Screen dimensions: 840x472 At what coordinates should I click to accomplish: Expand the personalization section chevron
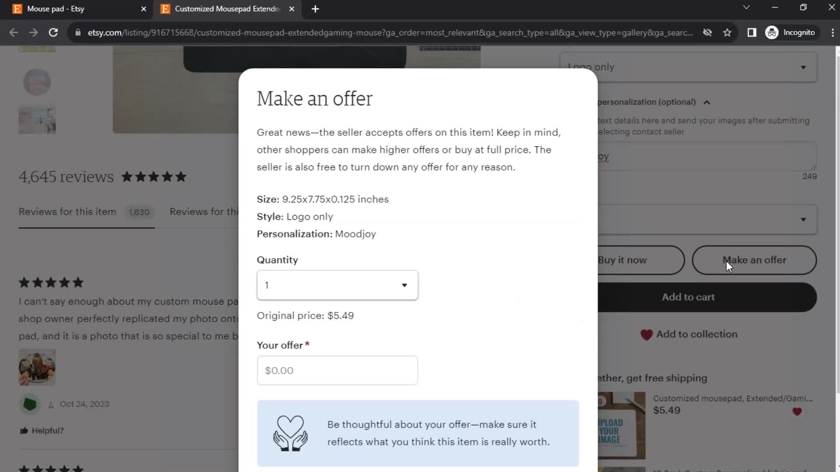pos(708,103)
